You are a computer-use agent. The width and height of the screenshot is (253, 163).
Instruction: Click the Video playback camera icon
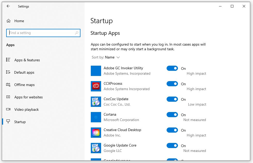pyautogui.click(x=8, y=109)
